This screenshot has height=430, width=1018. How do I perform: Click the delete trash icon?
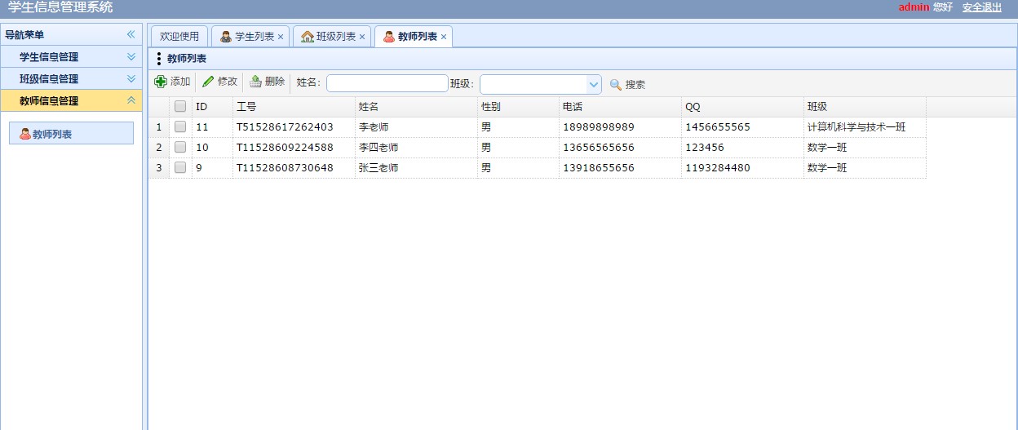pyautogui.click(x=255, y=82)
